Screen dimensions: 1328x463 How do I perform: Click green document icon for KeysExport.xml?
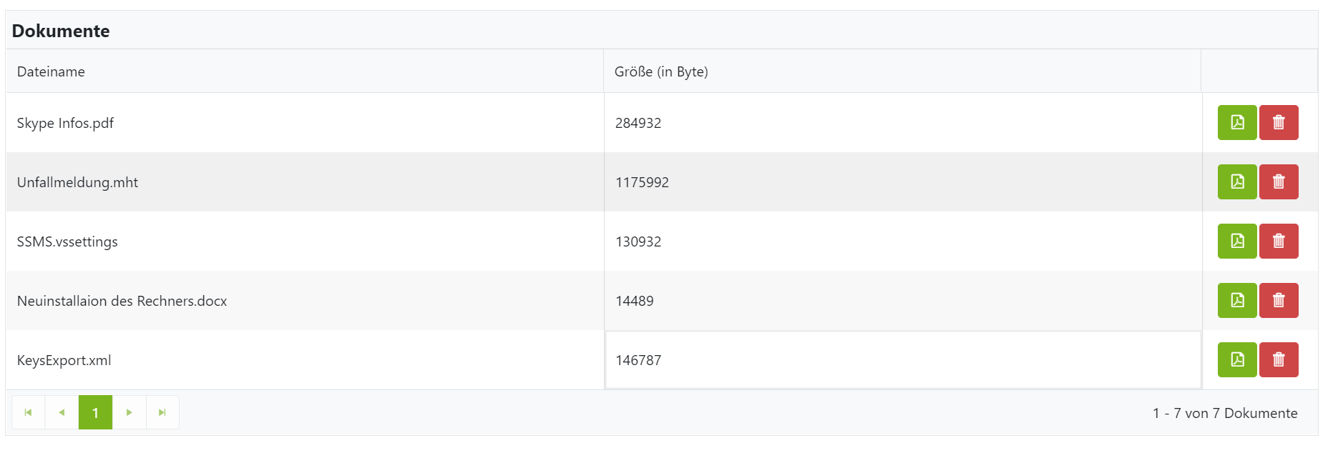tap(1237, 359)
